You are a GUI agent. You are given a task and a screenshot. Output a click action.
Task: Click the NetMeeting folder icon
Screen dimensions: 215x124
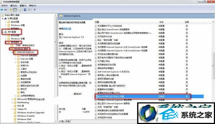[15, 103]
